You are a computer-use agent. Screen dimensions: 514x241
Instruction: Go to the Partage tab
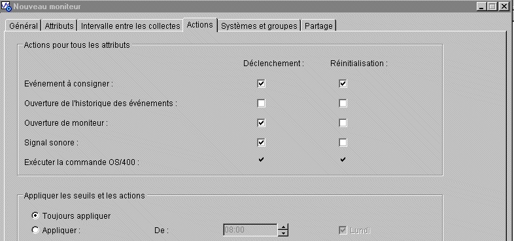(318, 26)
